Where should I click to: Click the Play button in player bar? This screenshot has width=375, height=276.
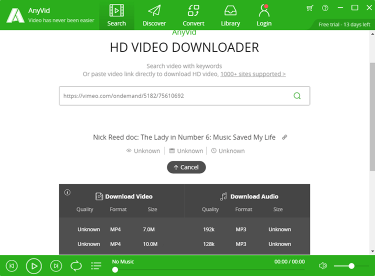pos(33,266)
